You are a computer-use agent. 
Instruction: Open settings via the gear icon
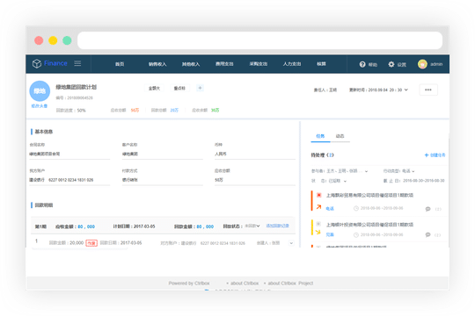(391, 64)
